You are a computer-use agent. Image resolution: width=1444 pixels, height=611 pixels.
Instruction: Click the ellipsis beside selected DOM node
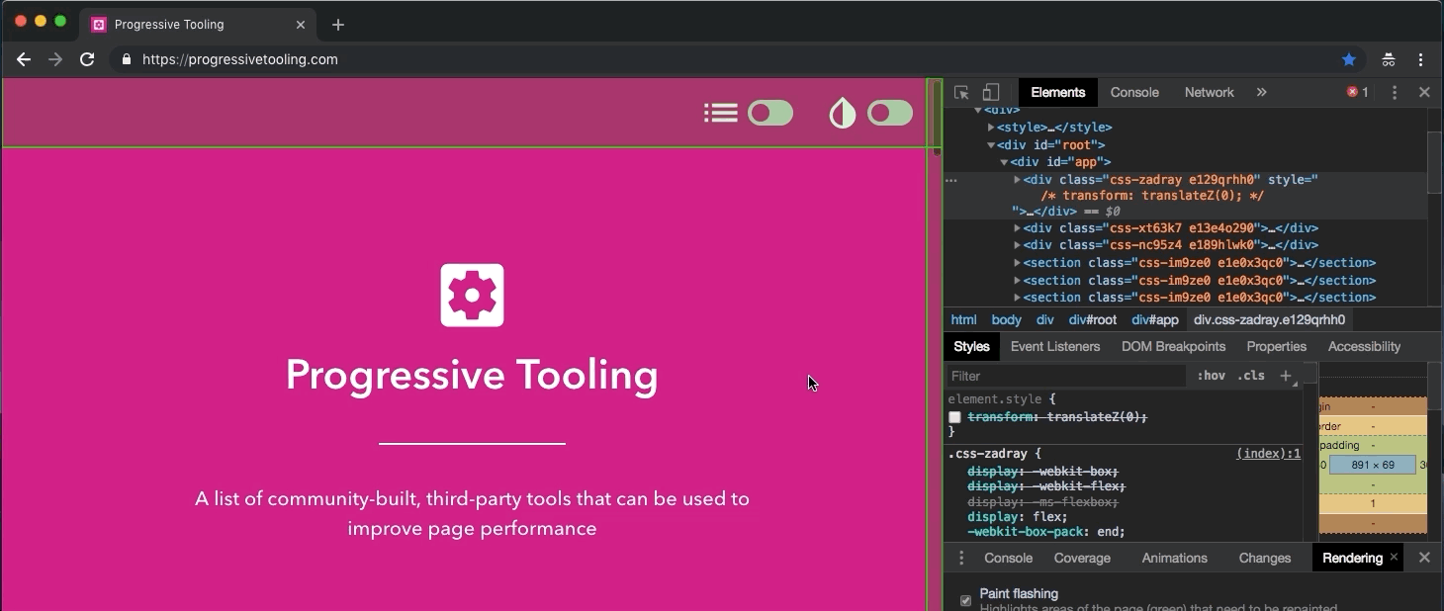pos(951,181)
